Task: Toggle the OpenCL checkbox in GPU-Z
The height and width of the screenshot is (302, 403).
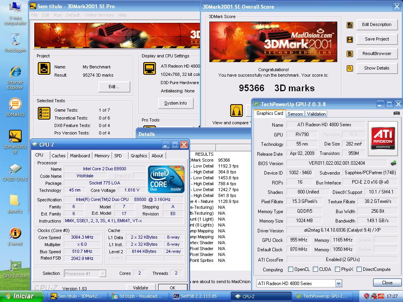Action: tap(291, 269)
